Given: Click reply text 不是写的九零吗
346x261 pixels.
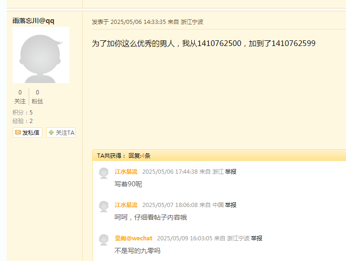Looking at the screenshot, I should pos(137,251).
